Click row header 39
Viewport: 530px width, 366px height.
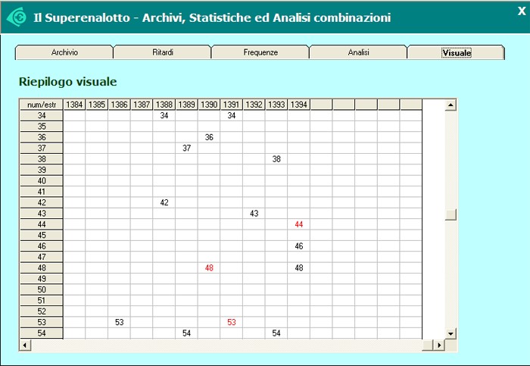pos(42,170)
